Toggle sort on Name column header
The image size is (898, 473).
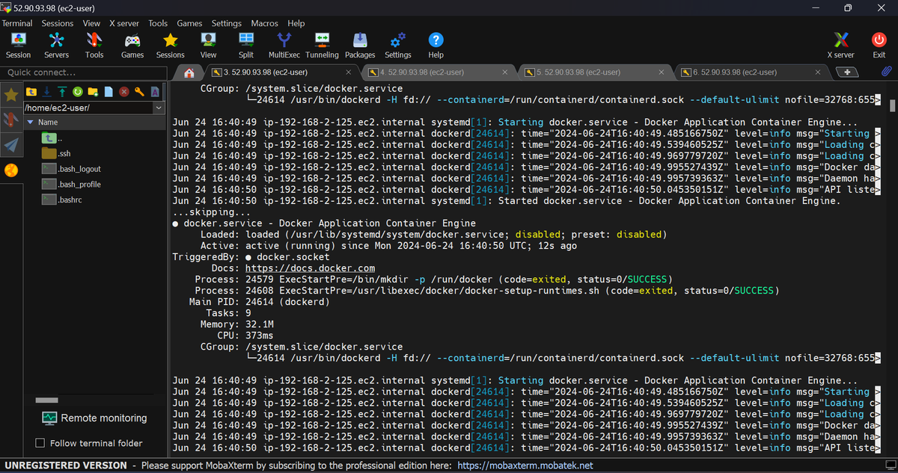pos(94,122)
